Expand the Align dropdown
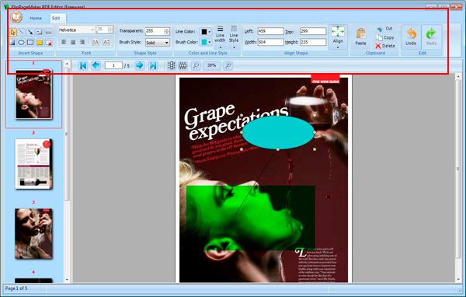The width and height of the screenshot is (466, 297). pos(338,37)
